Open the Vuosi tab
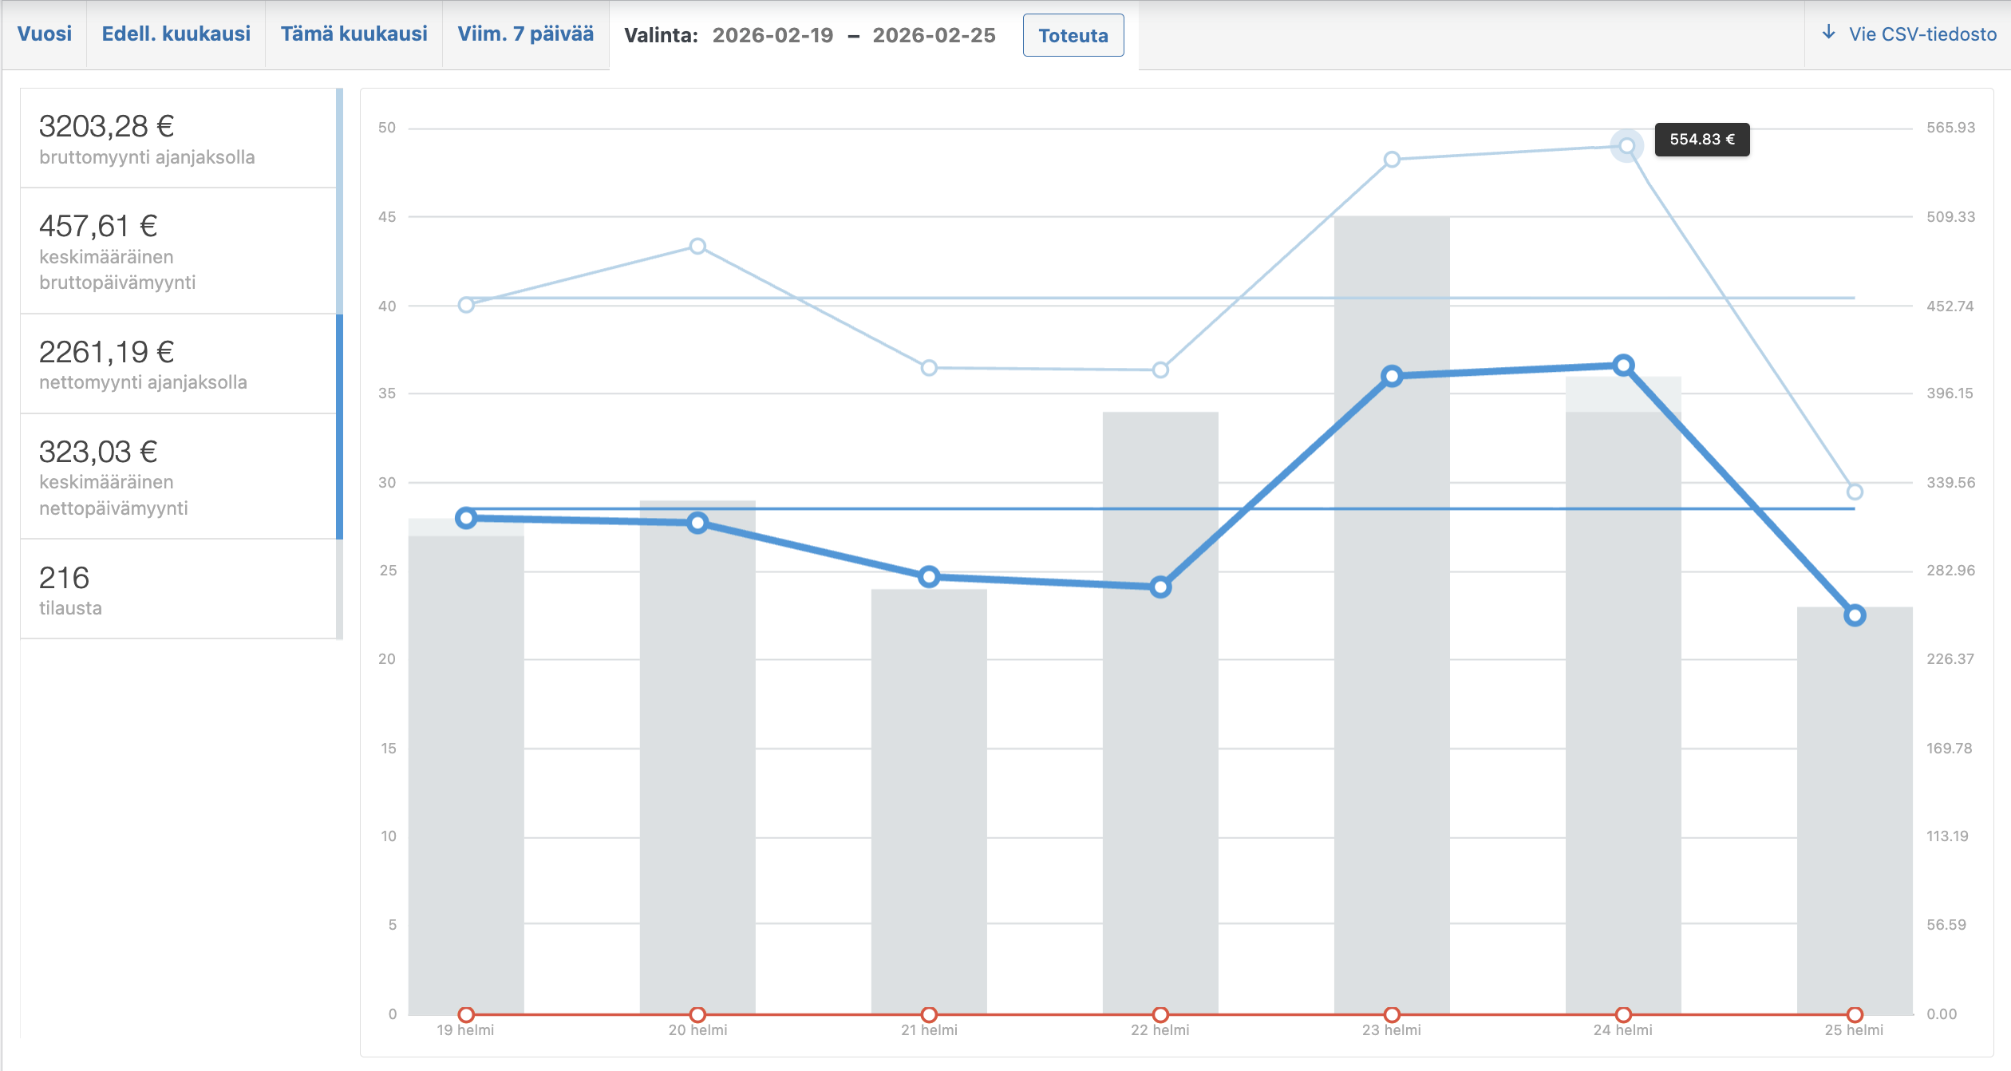2011x1071 pixels. coord(45,34)
